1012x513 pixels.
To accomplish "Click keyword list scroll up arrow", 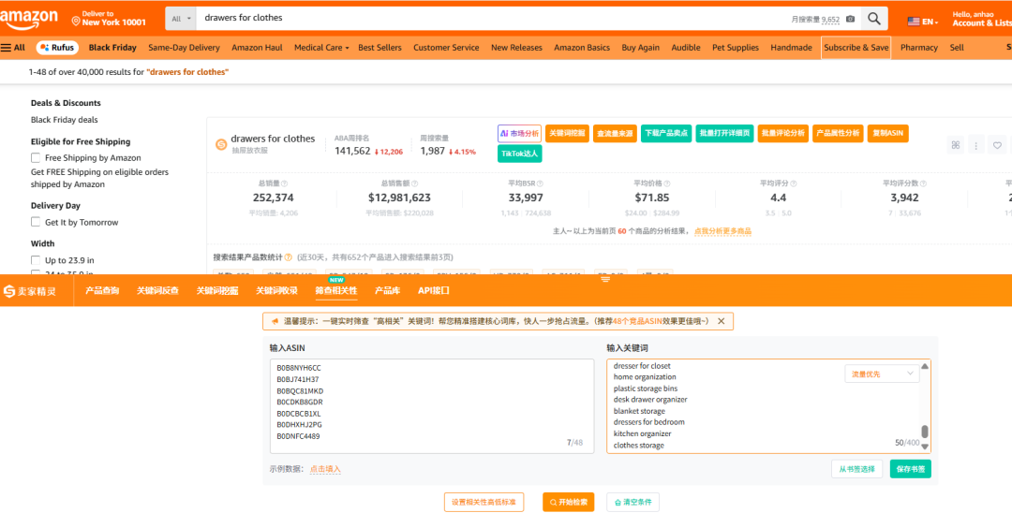I will [x=925, y=366].
